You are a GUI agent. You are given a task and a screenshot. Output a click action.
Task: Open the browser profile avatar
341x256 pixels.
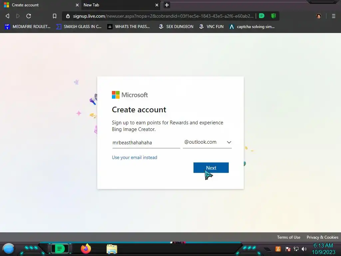(319, 16)
